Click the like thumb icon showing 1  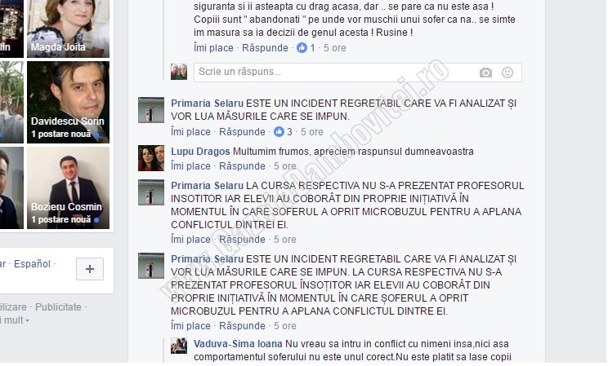(x=302, y=48)
